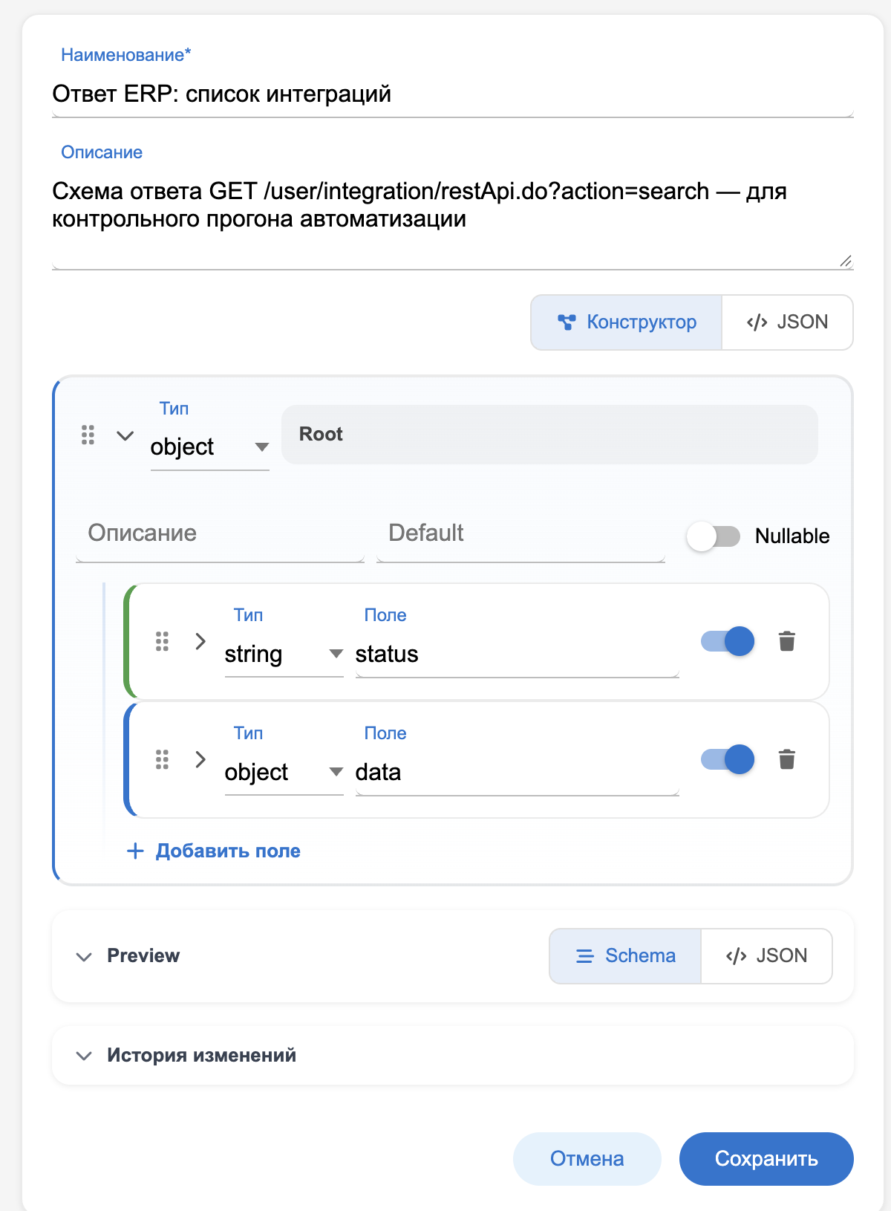The image size is (891, 1211).
Task: Edit the Наименование name field
Action: click(453, 94)
